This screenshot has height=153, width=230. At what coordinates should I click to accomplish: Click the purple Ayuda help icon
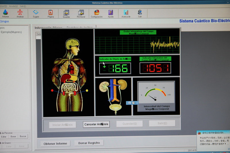pos(110,13)
